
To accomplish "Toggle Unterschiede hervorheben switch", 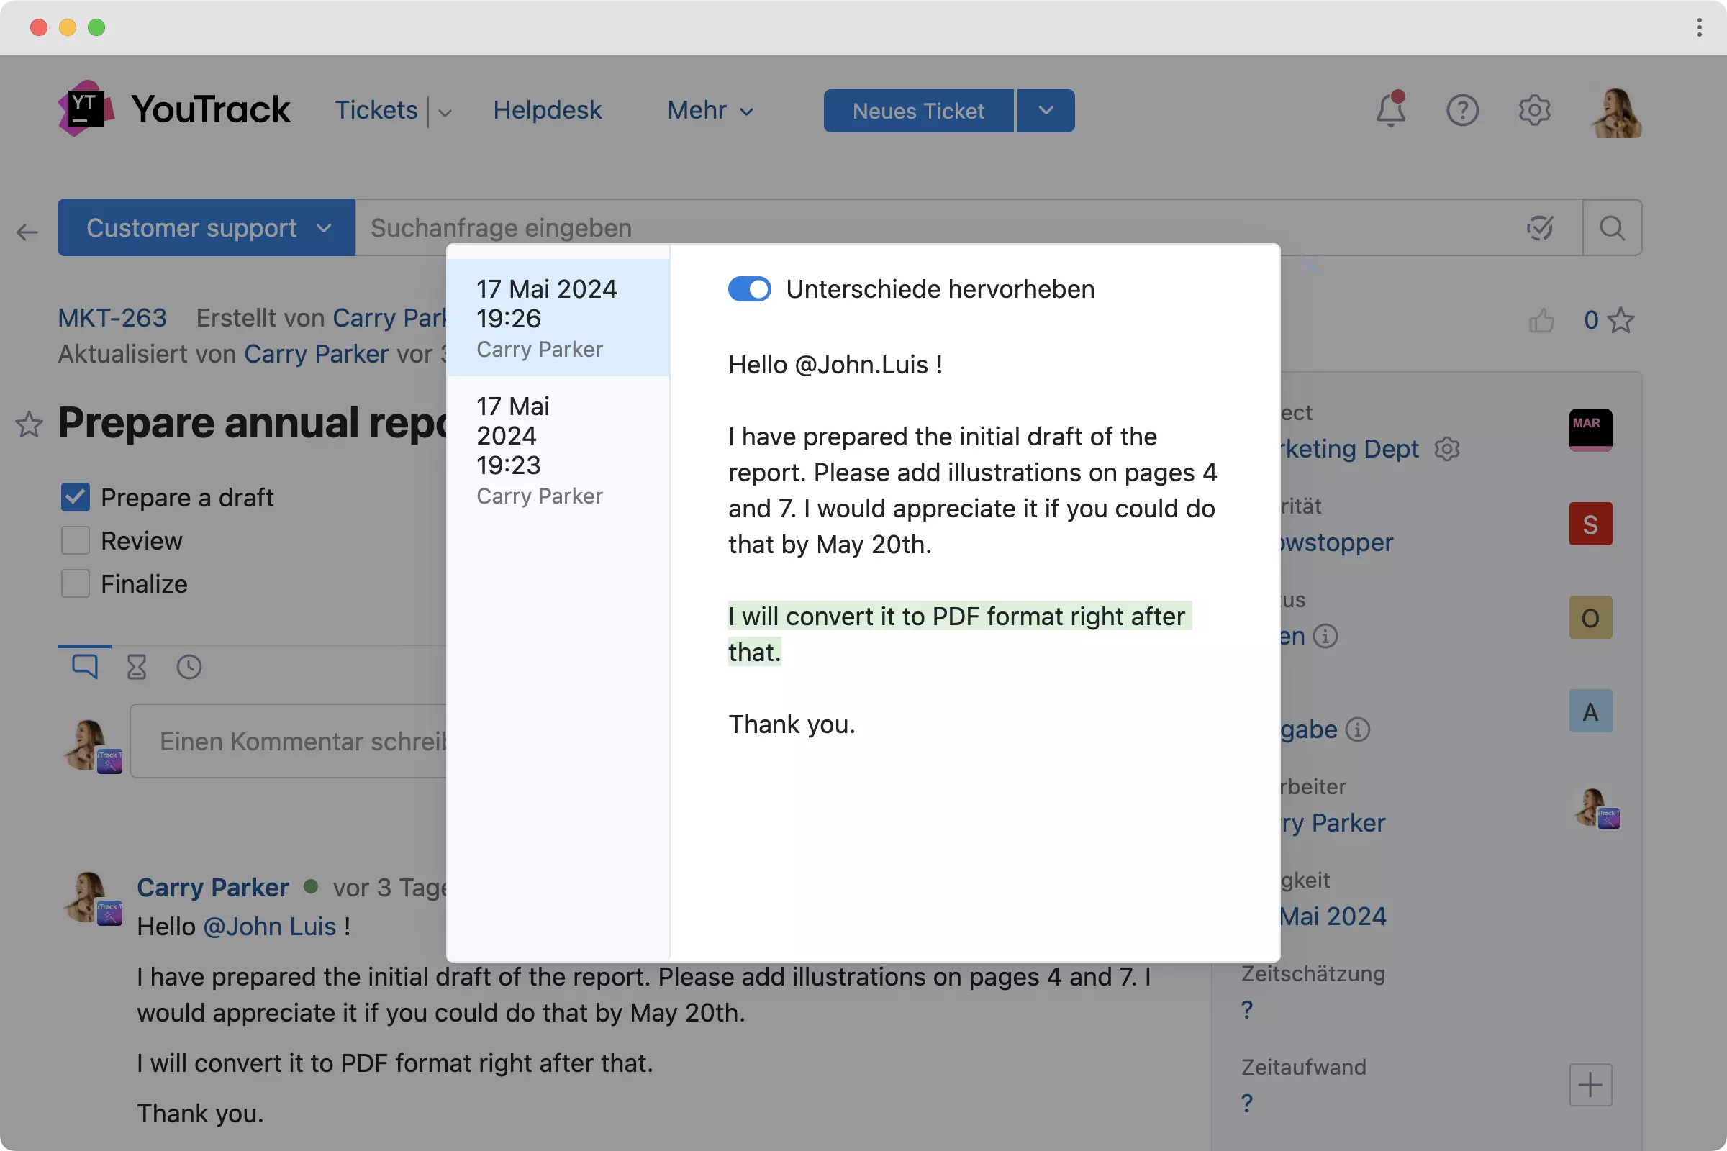I will click(x=749, y=289).
